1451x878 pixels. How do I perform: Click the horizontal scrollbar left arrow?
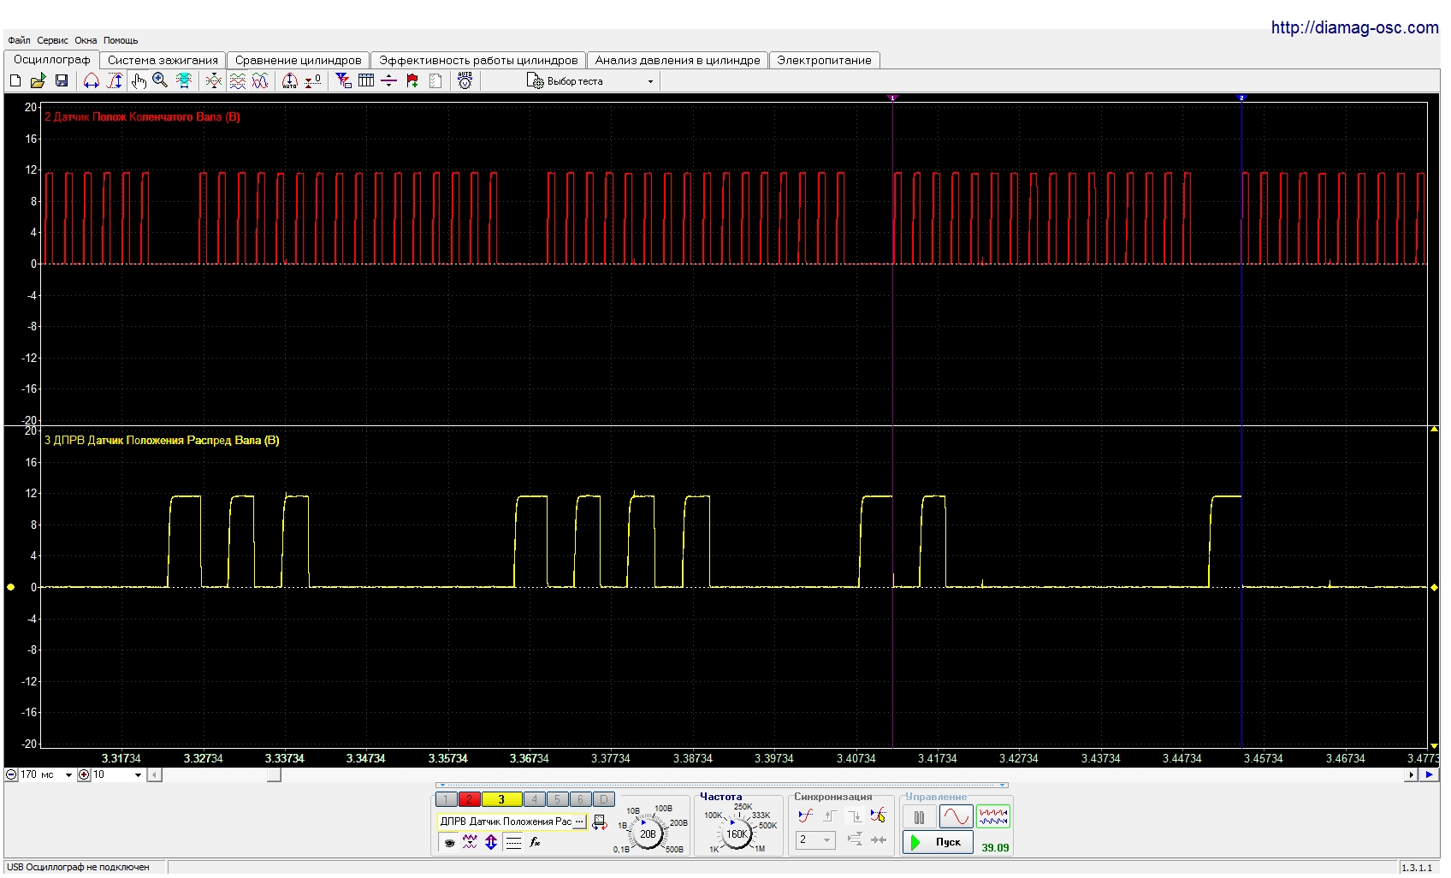click(x=154, y=775)
